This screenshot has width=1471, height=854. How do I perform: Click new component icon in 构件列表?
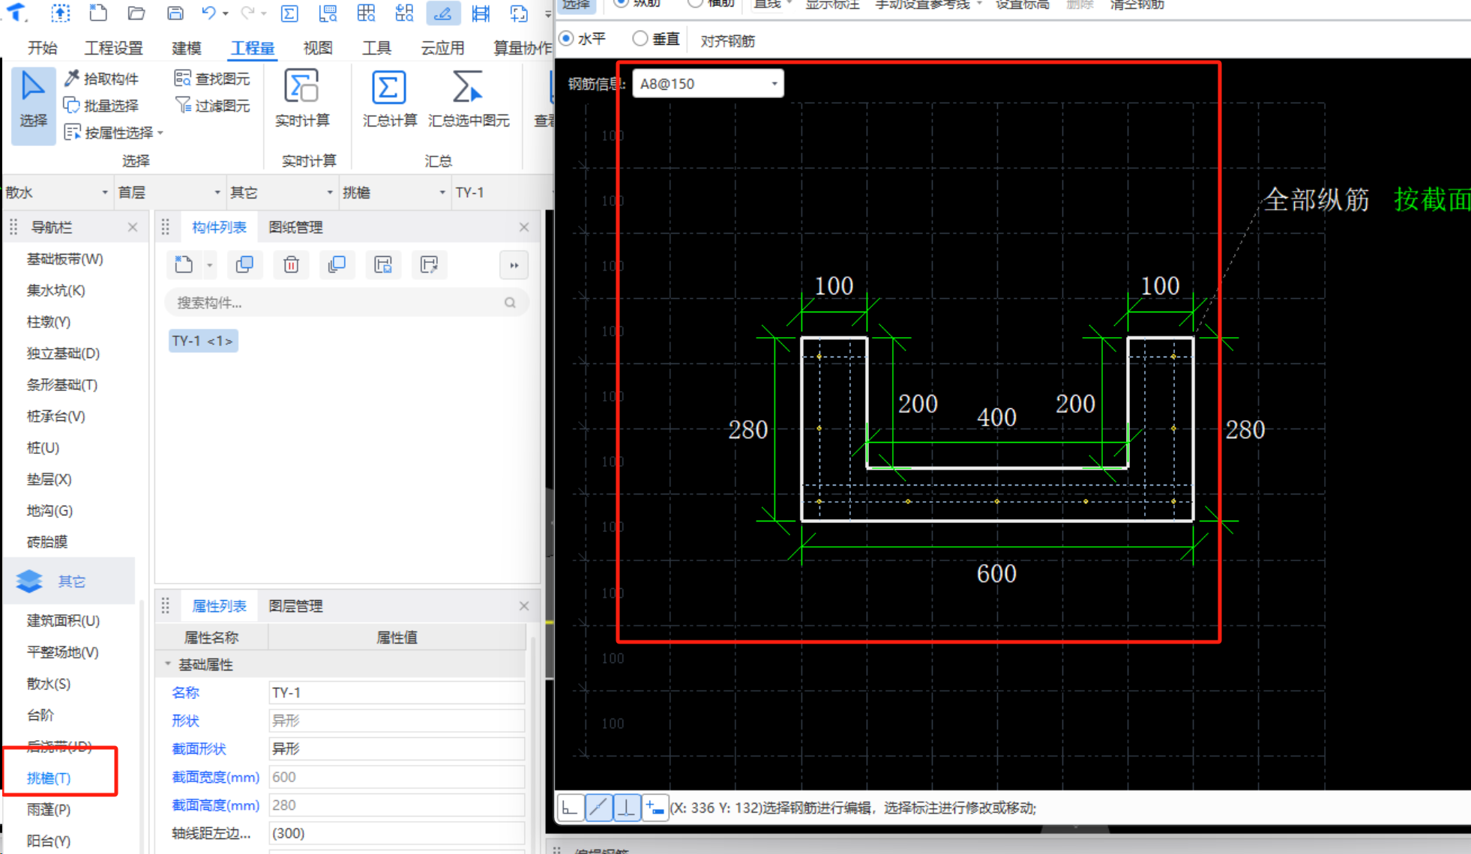(x=184, y=264)
